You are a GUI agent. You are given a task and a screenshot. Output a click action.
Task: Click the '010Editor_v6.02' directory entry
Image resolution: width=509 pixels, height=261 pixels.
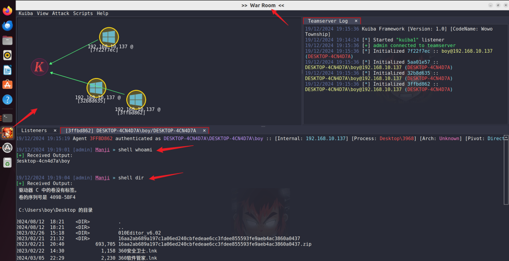click(x=140, y=233)
